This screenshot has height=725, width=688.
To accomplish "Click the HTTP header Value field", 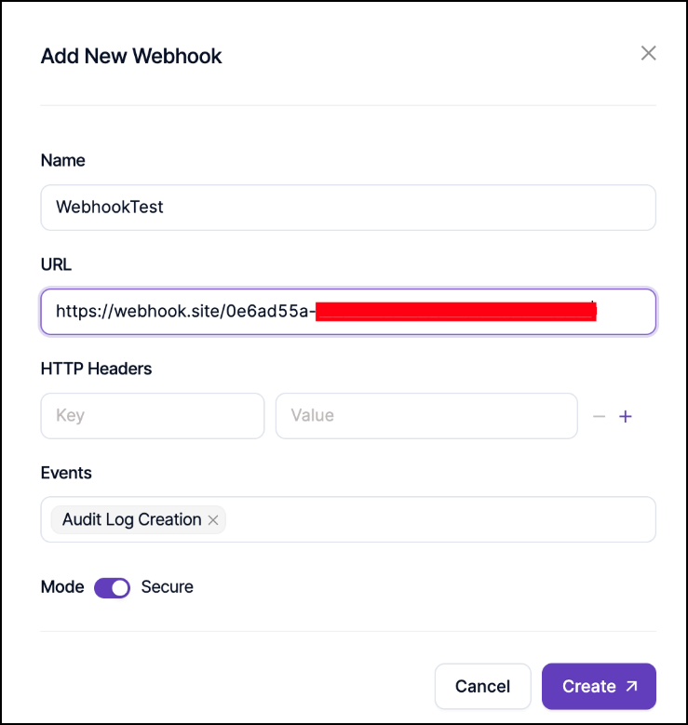I will [426, 415].
